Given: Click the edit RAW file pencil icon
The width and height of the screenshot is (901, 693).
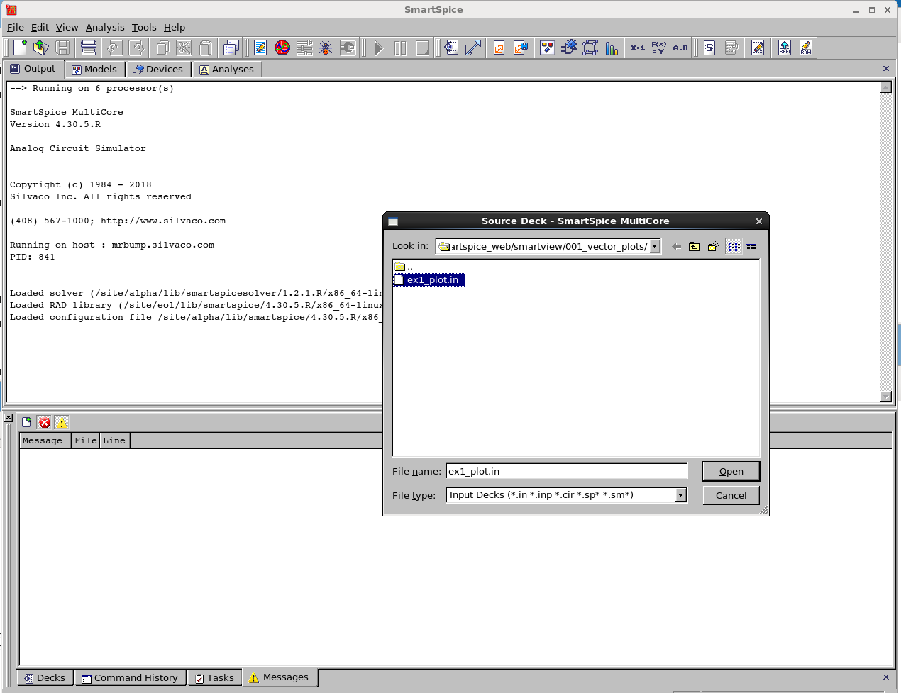Looking at the screenshot, I should (x=806, y=48).
